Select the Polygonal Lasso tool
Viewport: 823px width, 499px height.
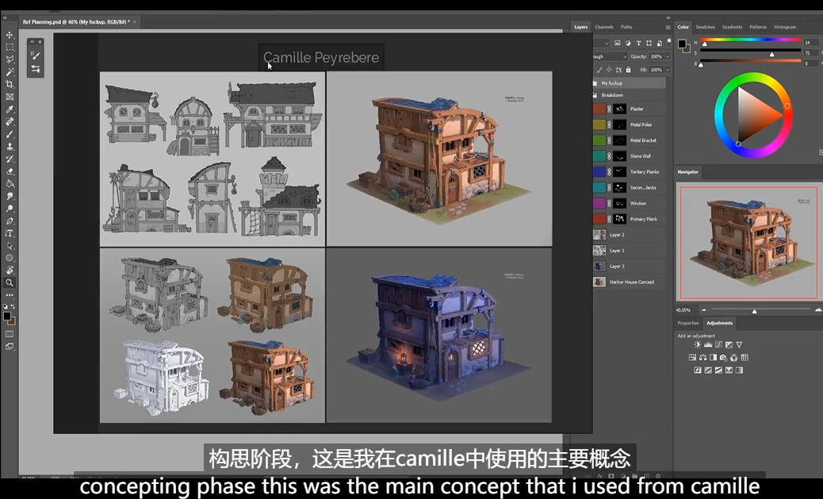pyautogui.click(x=10, y=59)
